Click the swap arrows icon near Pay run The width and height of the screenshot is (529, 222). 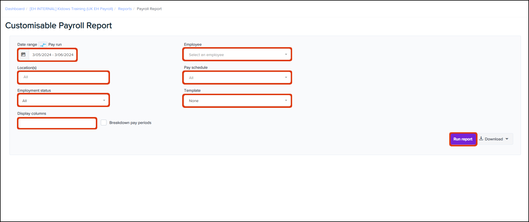pyautogui.click(x=43, y=45)
